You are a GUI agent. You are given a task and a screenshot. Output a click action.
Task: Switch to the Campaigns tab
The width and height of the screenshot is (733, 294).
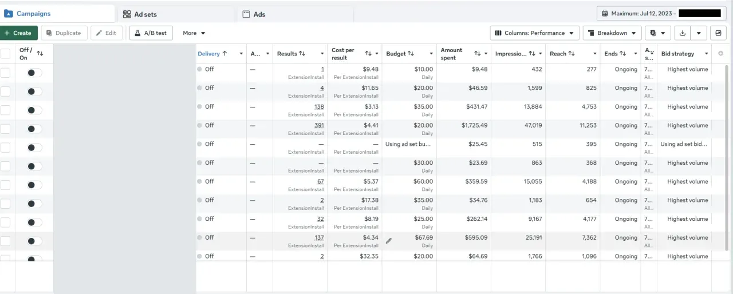pyautogui.click(x=57, y=14)
